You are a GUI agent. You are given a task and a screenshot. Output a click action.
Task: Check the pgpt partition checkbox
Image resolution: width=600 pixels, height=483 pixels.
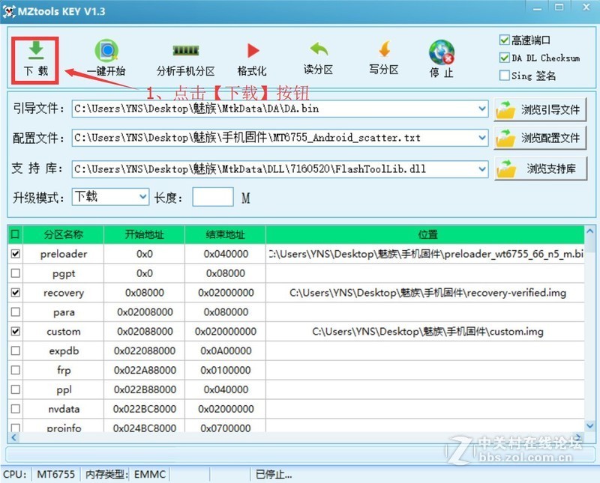16,273
